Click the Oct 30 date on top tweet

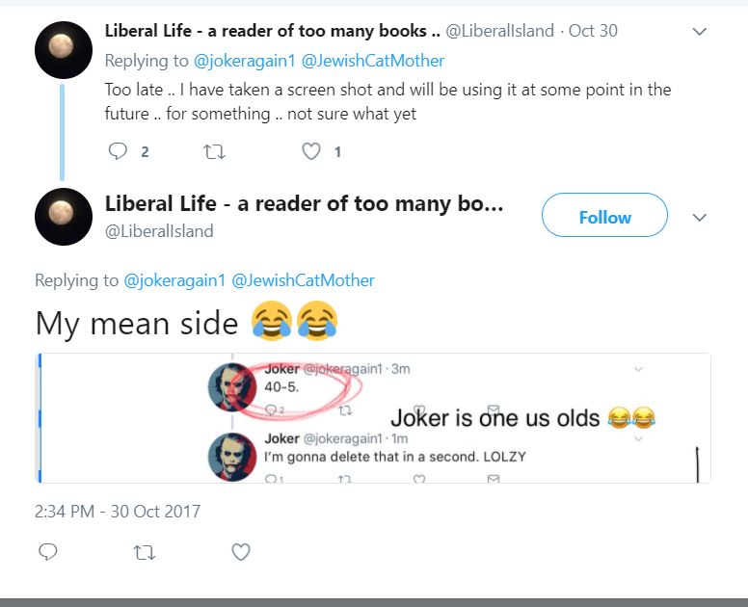point(593,31)
